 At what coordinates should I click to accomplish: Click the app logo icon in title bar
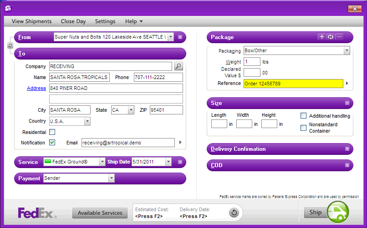(x=8, y=8)
